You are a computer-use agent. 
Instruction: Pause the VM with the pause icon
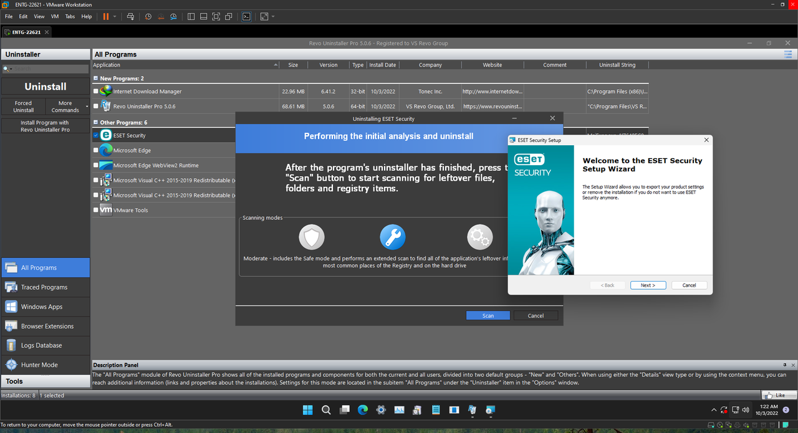coord(106,17)
